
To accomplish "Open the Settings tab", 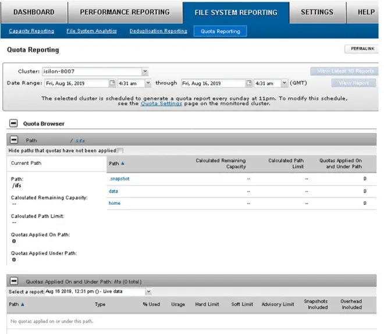I will pyautogui.click(x=317, y=12).
